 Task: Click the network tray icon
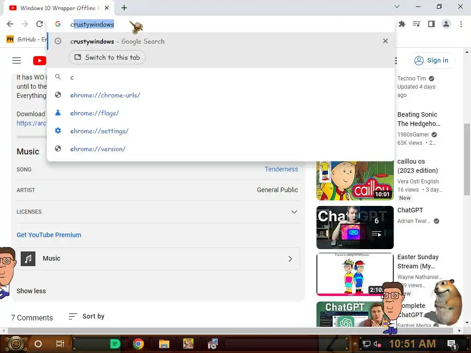click(x=367, y=344)
